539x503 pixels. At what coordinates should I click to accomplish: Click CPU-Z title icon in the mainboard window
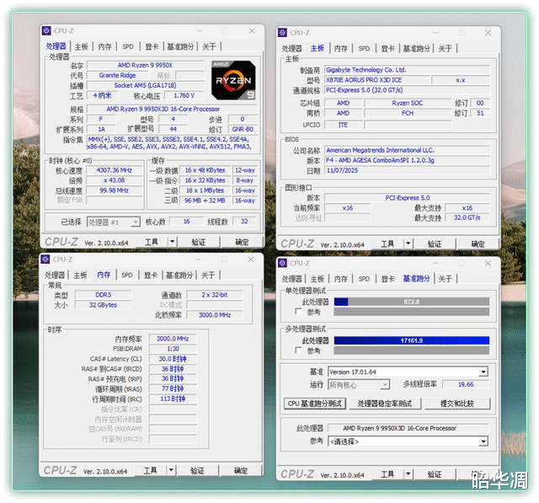pos(284,33)
